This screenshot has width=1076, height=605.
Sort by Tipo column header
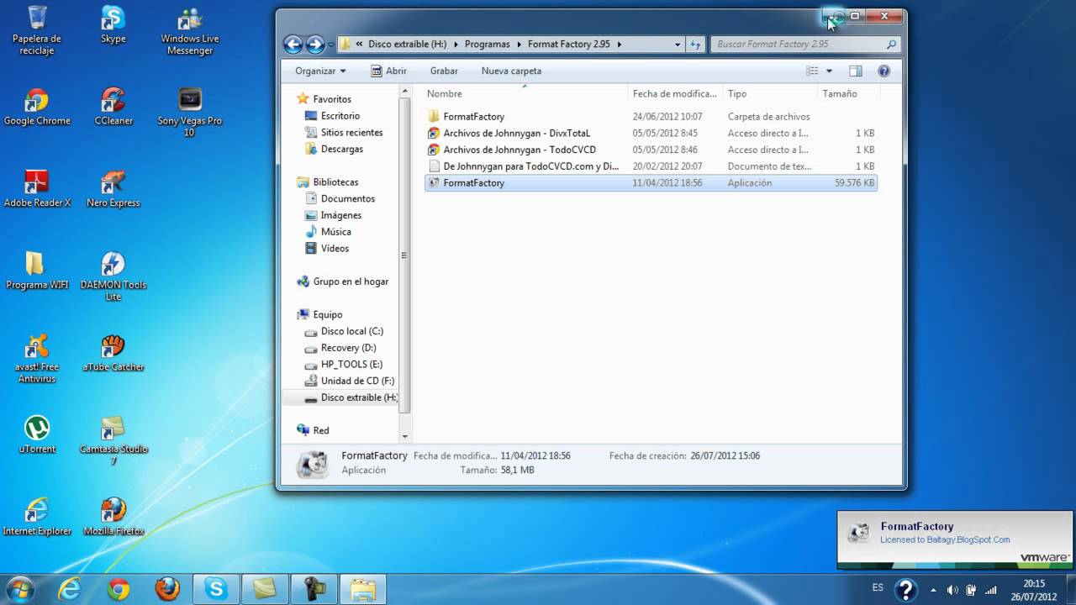coord(770,94)
